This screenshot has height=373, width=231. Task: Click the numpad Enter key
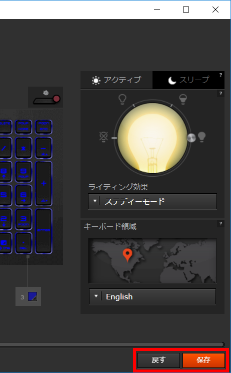pos(43,231)
